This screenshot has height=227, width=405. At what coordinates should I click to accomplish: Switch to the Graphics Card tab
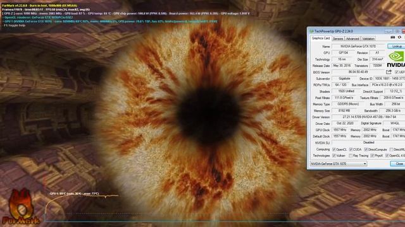tap(321, 38)
